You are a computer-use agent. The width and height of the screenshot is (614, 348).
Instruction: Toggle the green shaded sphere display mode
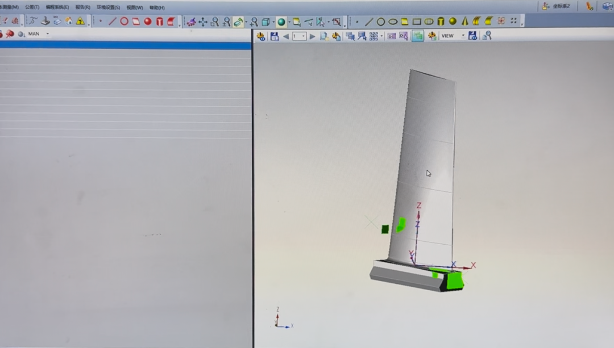click(x=281, y=22)
